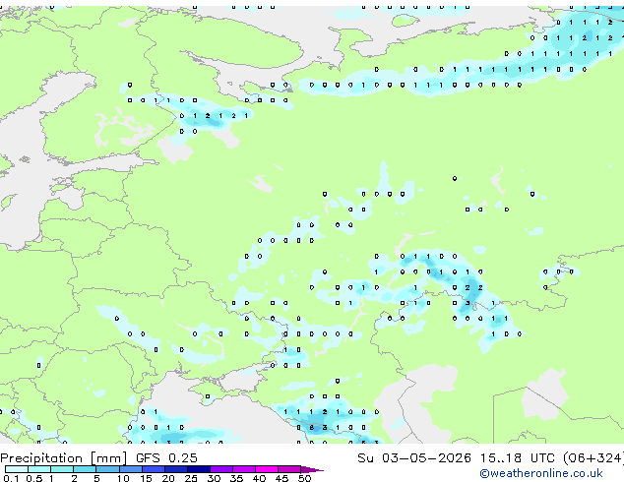Click the 25–30 mm dark navy legend swatch
Screen dimensions: 624x482
point(199,469)
